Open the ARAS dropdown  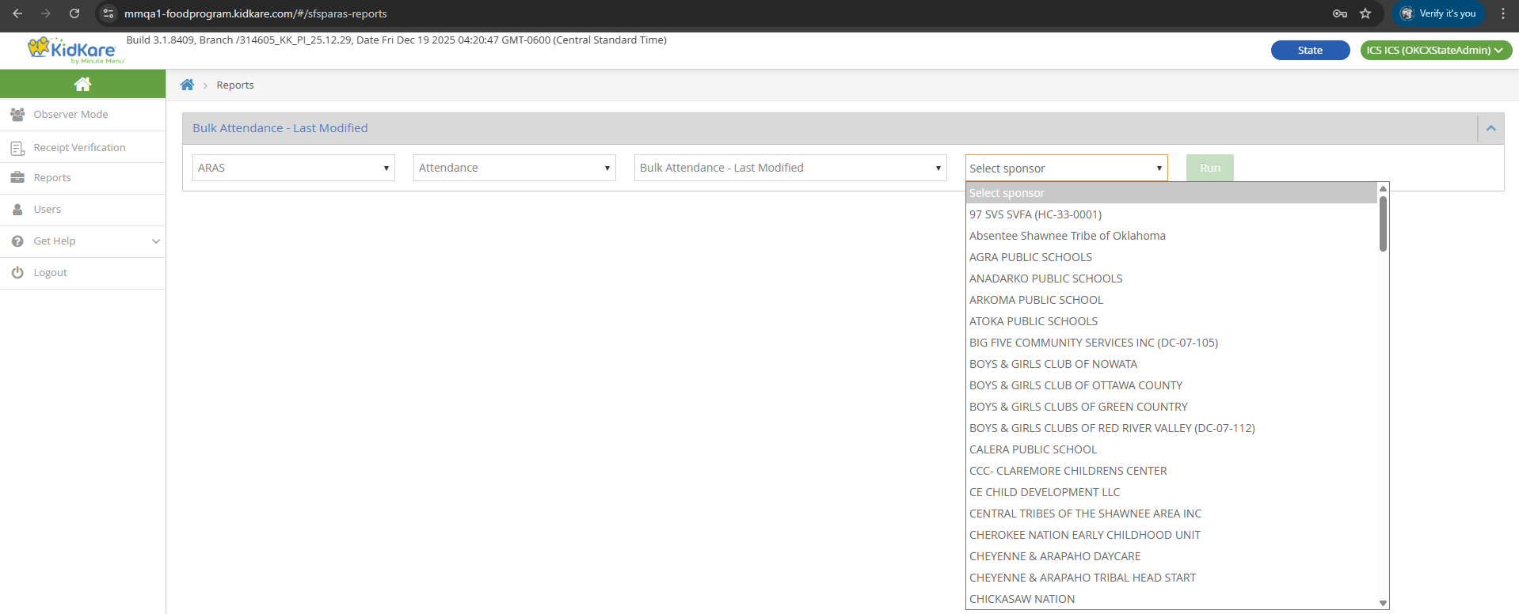pyautogui.click(x=294, y=168)
